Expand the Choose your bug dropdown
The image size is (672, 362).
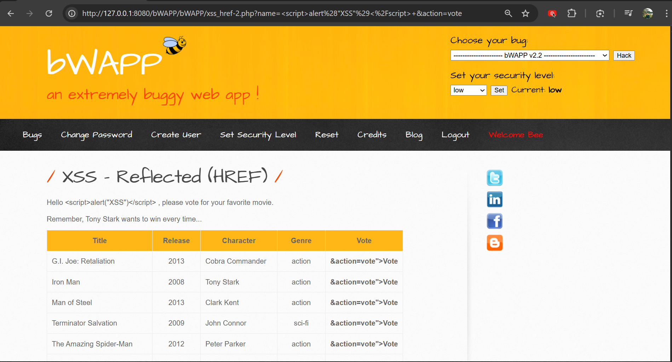pyautogui.click(x=529, y=56)
